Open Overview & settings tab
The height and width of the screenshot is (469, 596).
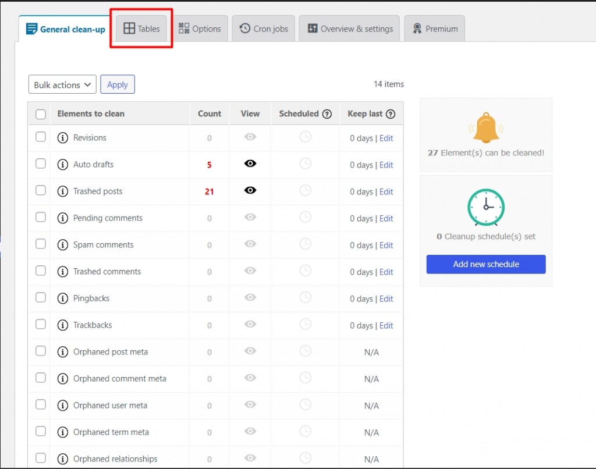point(349,29)
